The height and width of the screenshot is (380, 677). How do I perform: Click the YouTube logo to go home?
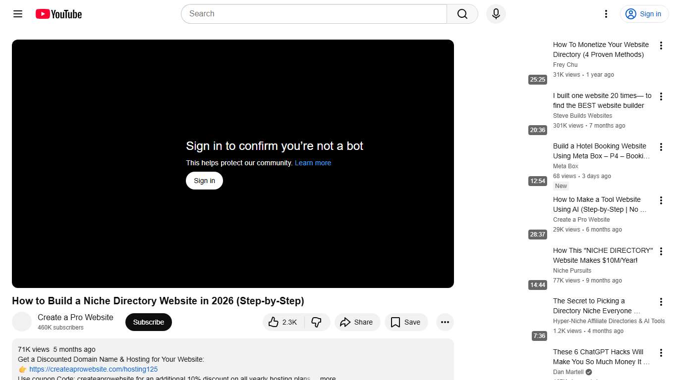coord(58,14)
